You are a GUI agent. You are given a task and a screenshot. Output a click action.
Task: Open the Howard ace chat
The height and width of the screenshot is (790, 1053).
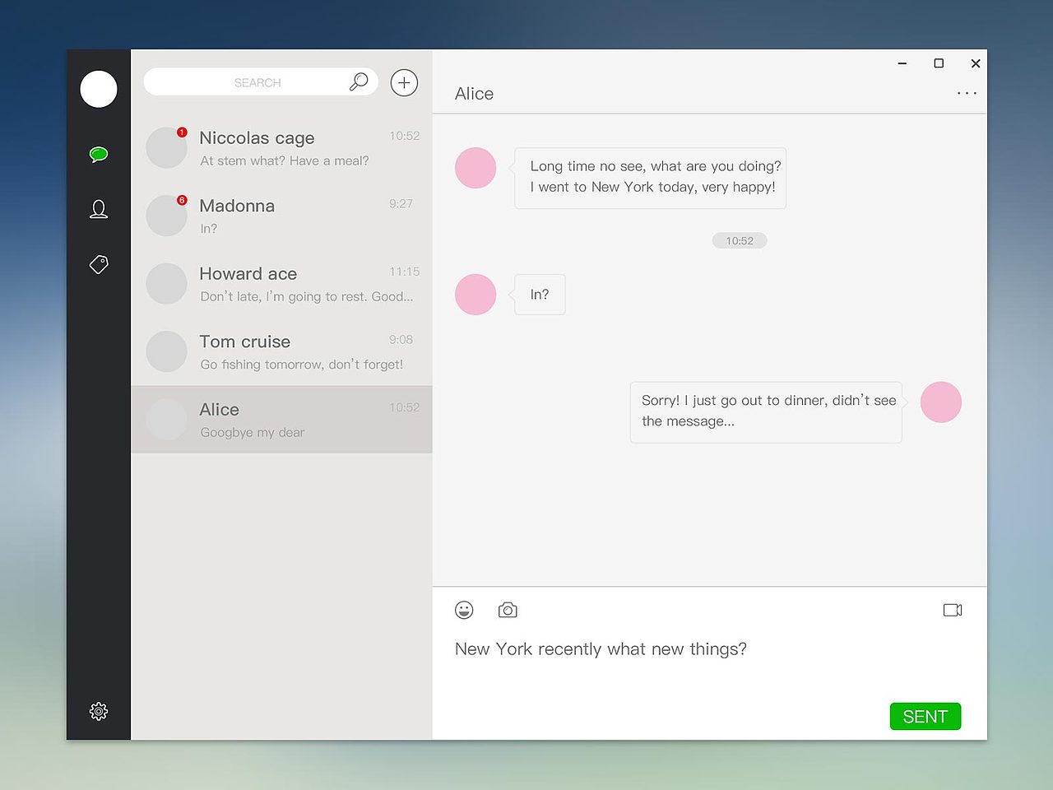[281, 283]
